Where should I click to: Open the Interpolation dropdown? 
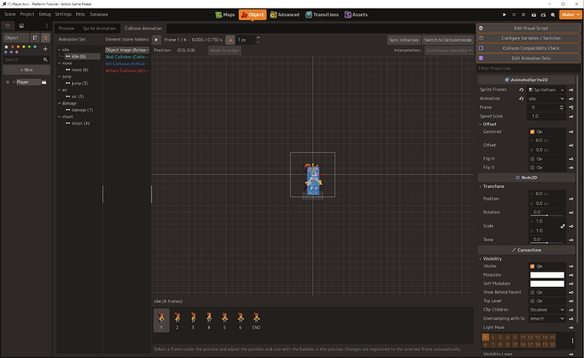tap(449, 50)
